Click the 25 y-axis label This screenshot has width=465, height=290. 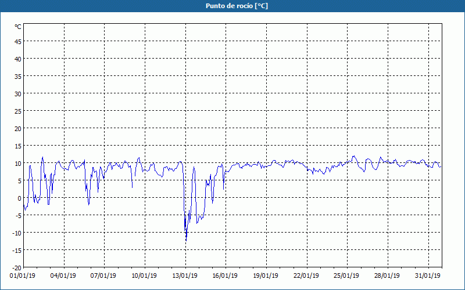(18, 111)
